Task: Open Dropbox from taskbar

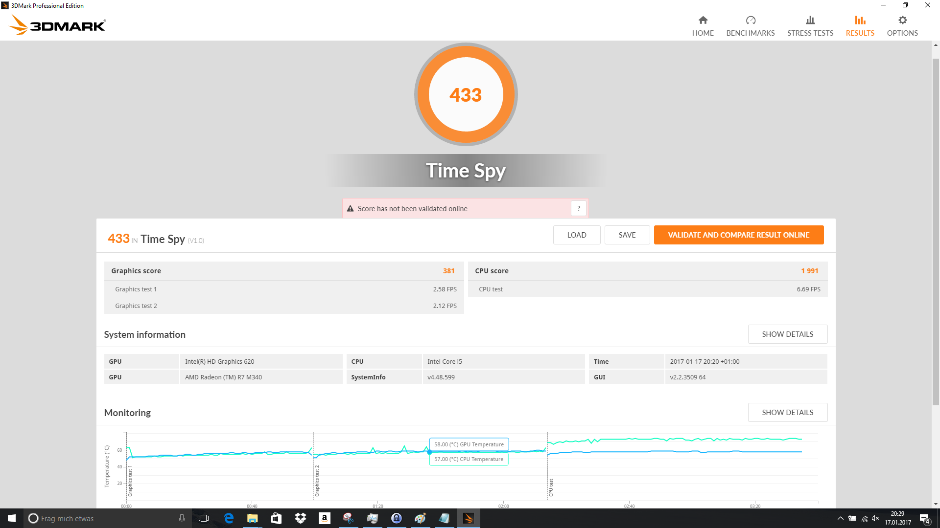Action: pyautogui.click(x=300, y=518)
